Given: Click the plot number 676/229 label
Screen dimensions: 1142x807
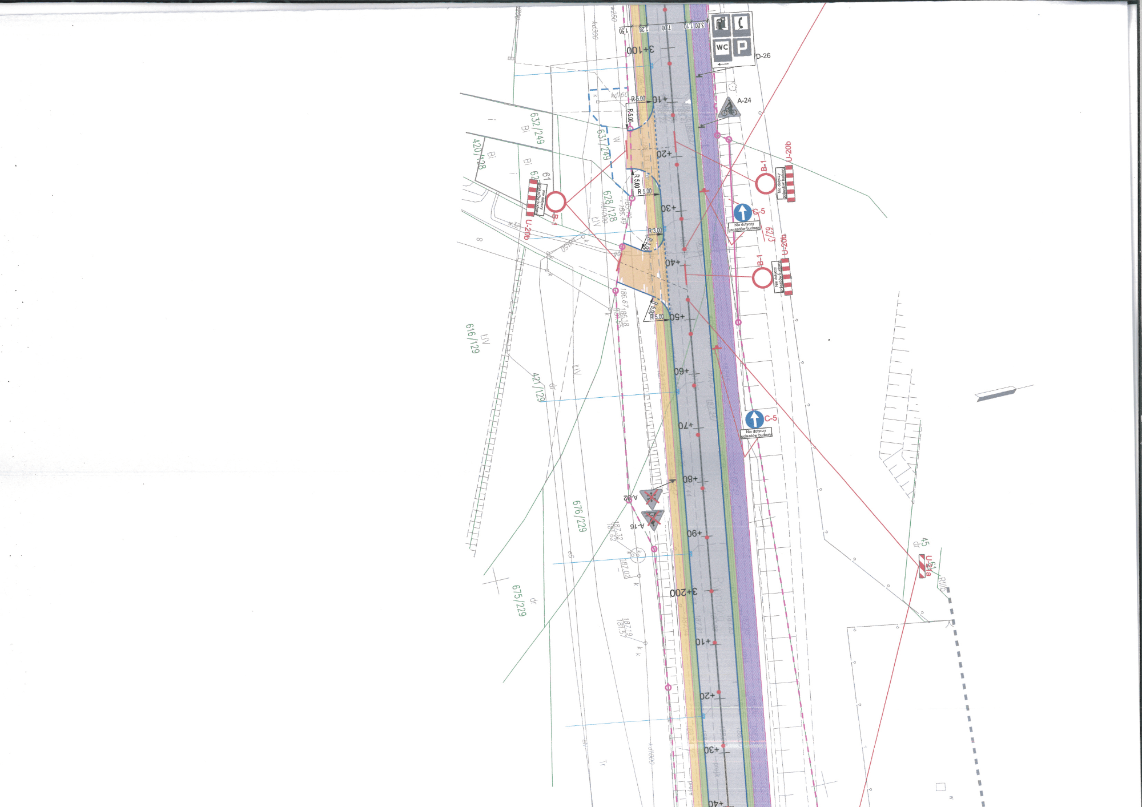Looking at the screenshot, I should click(579, 517).
